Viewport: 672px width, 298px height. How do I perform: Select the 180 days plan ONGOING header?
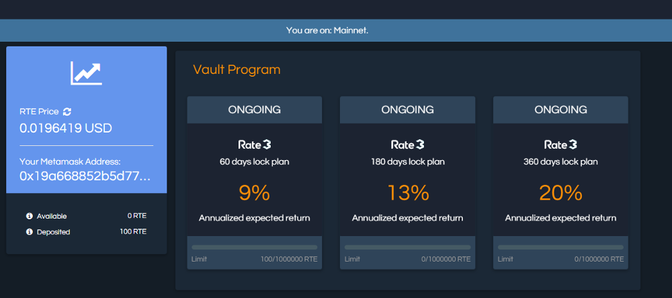click(407, 110)
